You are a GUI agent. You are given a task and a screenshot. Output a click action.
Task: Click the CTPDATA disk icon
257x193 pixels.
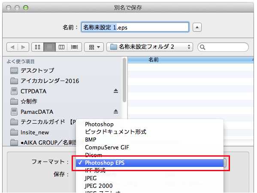[14, 91]
